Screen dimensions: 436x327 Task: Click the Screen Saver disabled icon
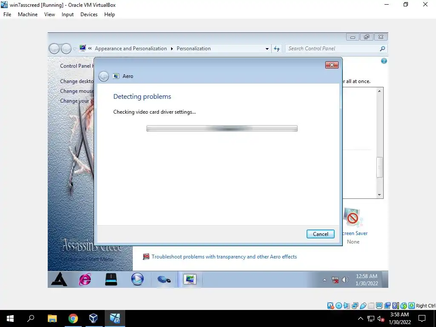353,218
